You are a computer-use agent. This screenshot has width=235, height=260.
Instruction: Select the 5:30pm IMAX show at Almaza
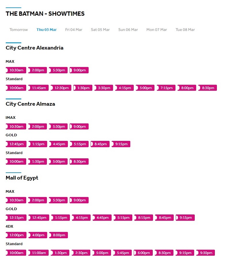[58, 127]
